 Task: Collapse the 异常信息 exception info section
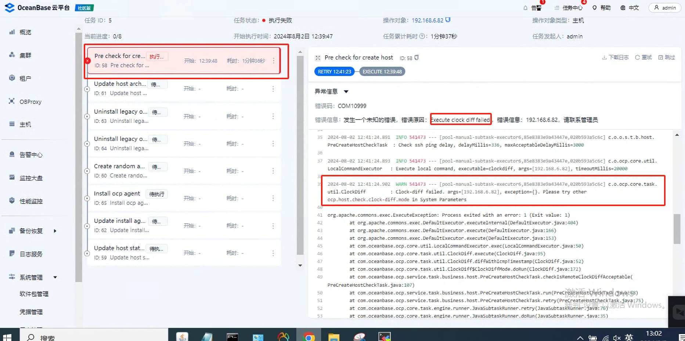[x=346, y=92]
